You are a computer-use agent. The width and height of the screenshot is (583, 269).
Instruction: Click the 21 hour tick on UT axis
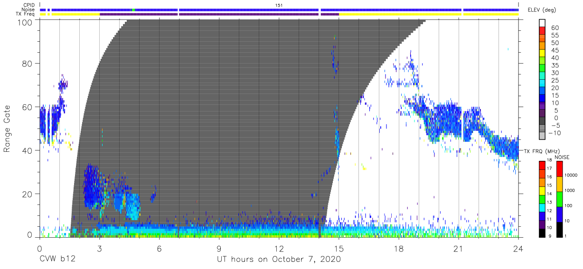click(458, 248)
